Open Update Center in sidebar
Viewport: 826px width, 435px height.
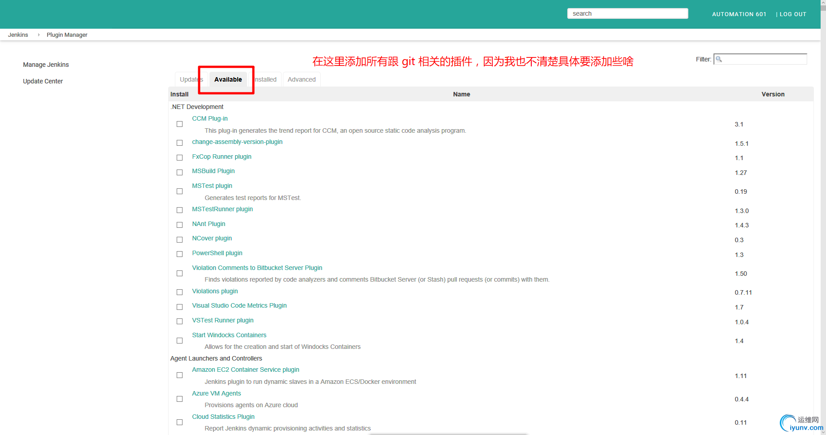tap(43, 81)
